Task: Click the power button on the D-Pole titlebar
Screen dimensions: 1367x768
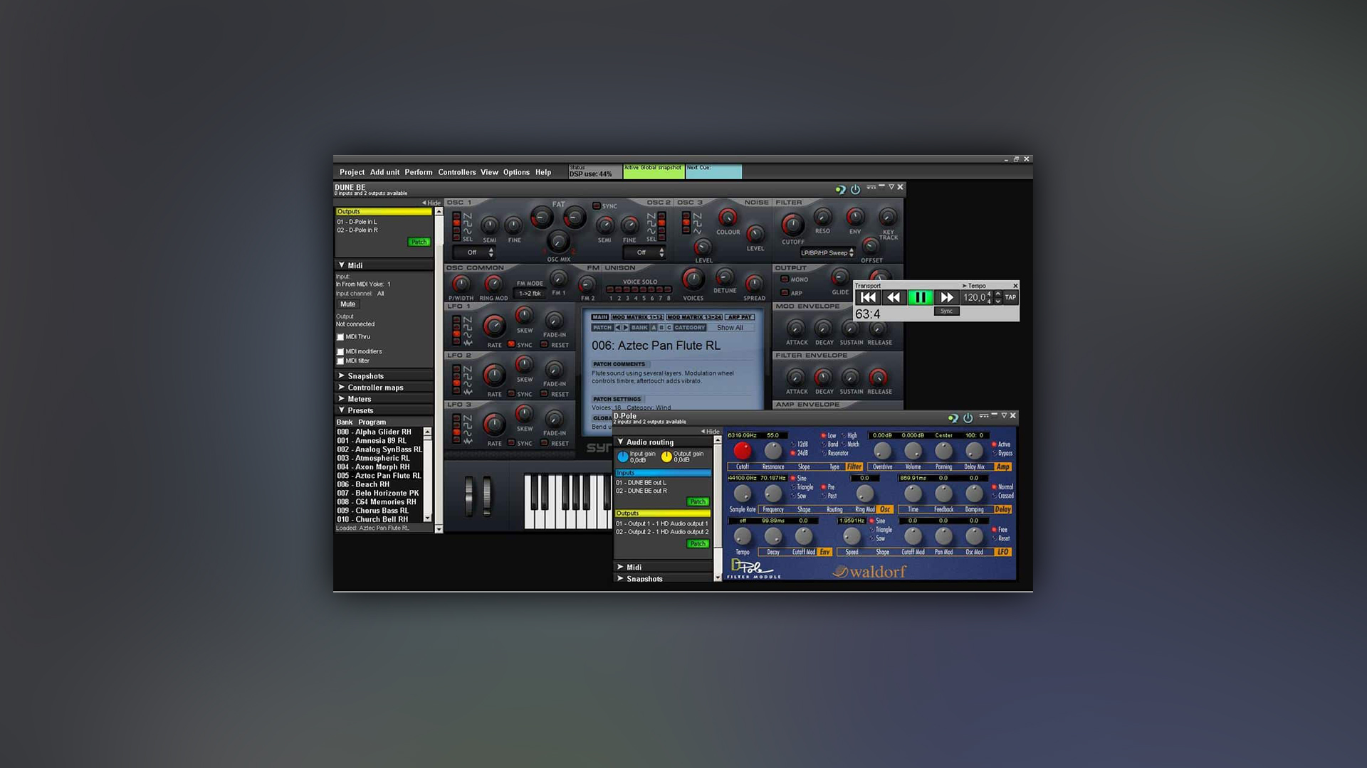Action: [968, 416]
